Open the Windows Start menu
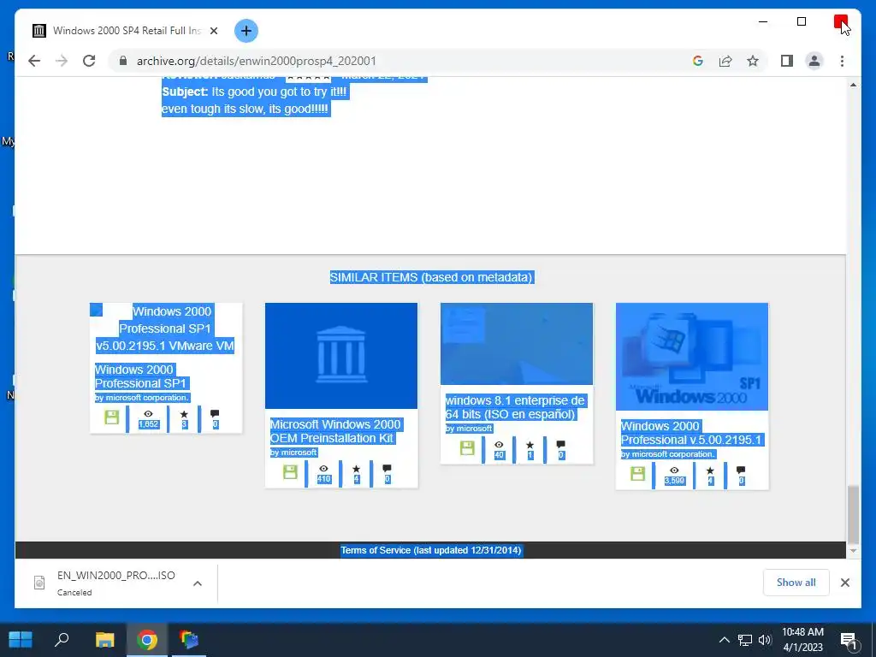Image resolution: width=876 pixels, height=657 pixels. 21,639
